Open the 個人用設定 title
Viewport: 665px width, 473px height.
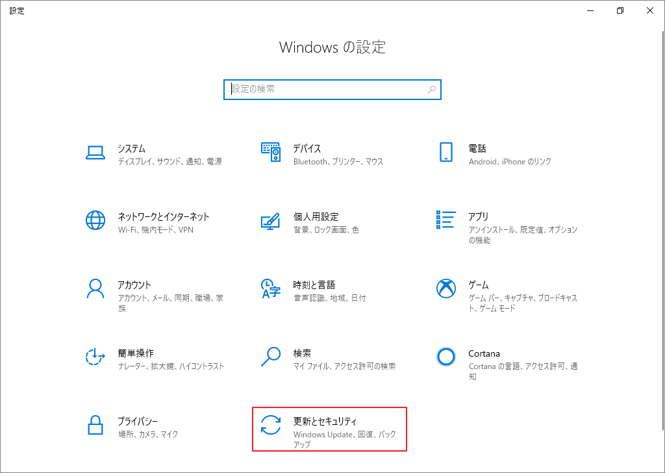(x=316, y=217)
